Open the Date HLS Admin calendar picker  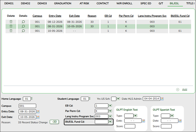tap(162, 99)
